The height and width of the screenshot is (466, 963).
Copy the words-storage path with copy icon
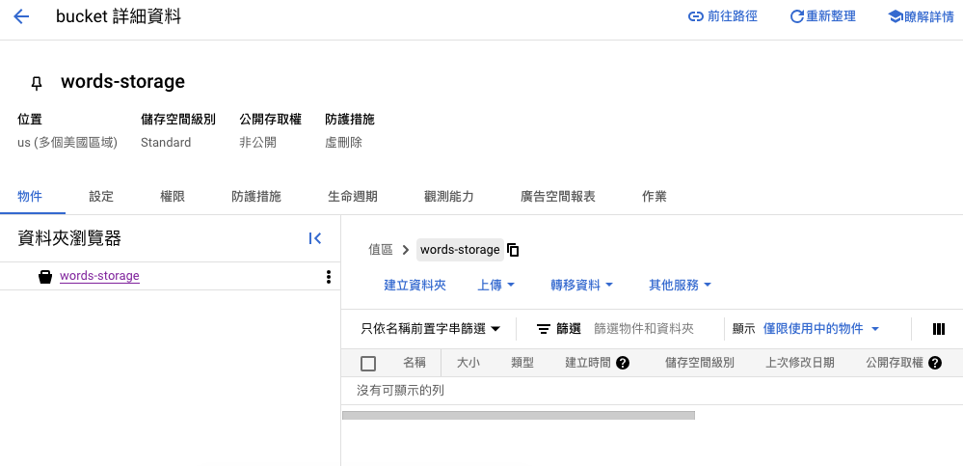[514, 250]
